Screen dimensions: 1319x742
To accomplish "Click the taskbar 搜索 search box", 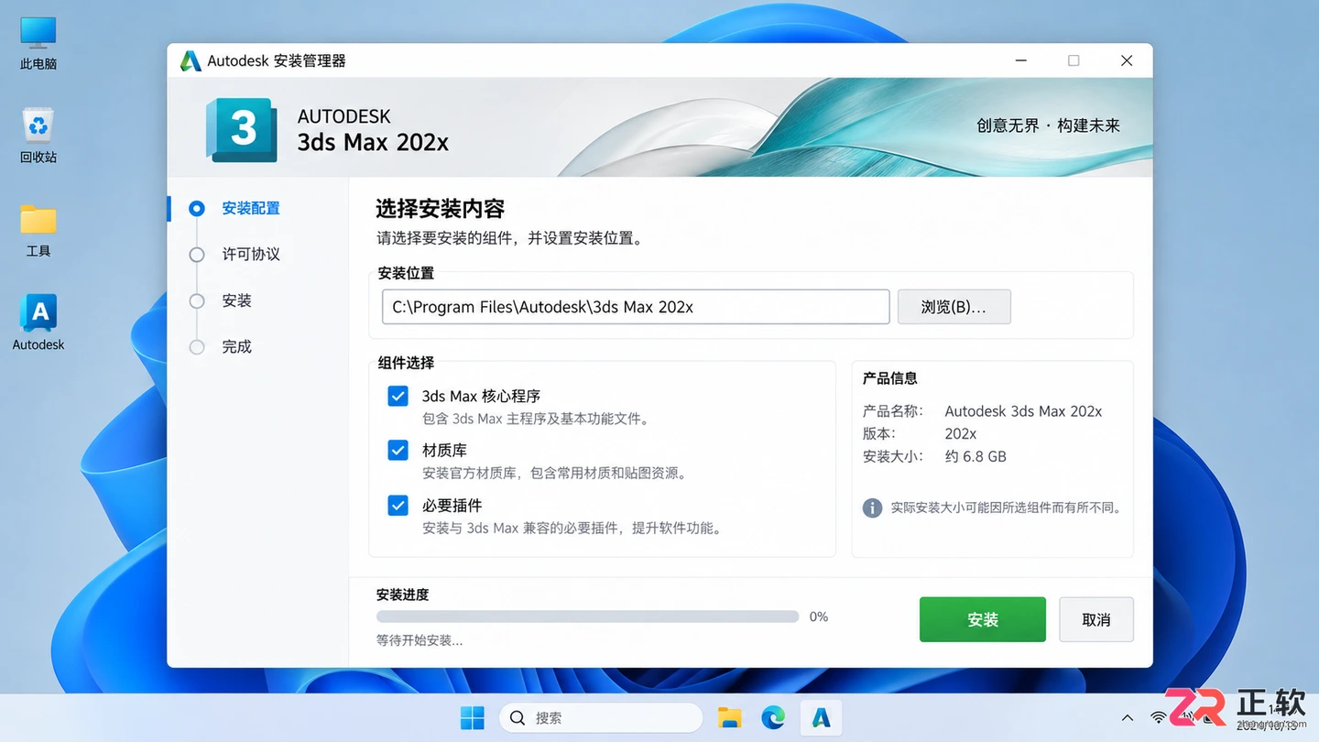I will (x=601, y=718).
